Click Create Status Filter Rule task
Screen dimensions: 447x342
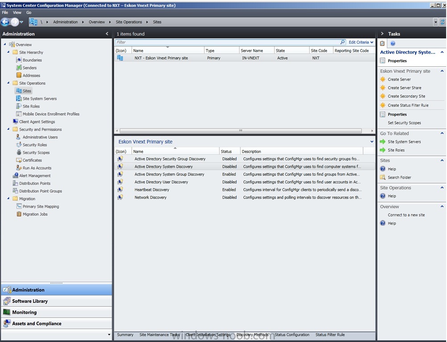[x=408, y=105]
